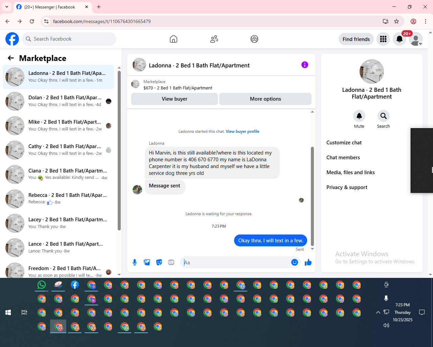The height and width of the screenshot is (347, 433).
Task: Open the emoji picker
Action: pos(295,262)
